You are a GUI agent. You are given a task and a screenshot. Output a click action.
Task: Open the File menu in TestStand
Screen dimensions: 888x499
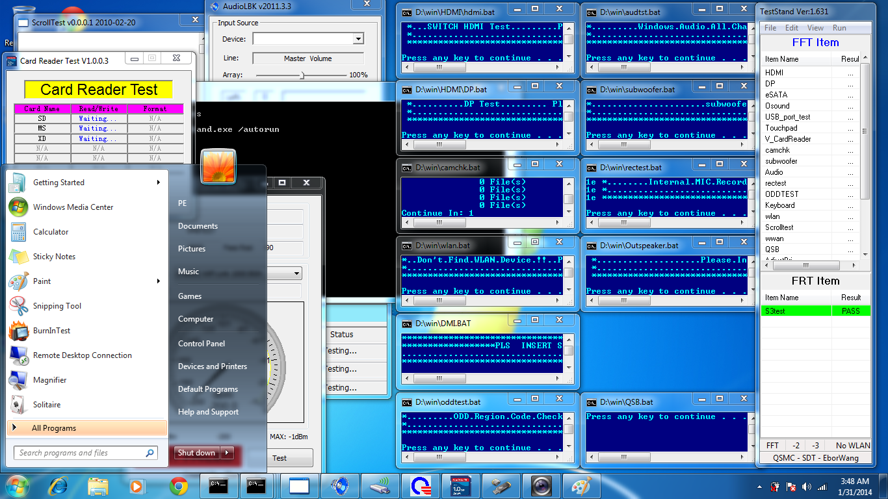point(770,28)
